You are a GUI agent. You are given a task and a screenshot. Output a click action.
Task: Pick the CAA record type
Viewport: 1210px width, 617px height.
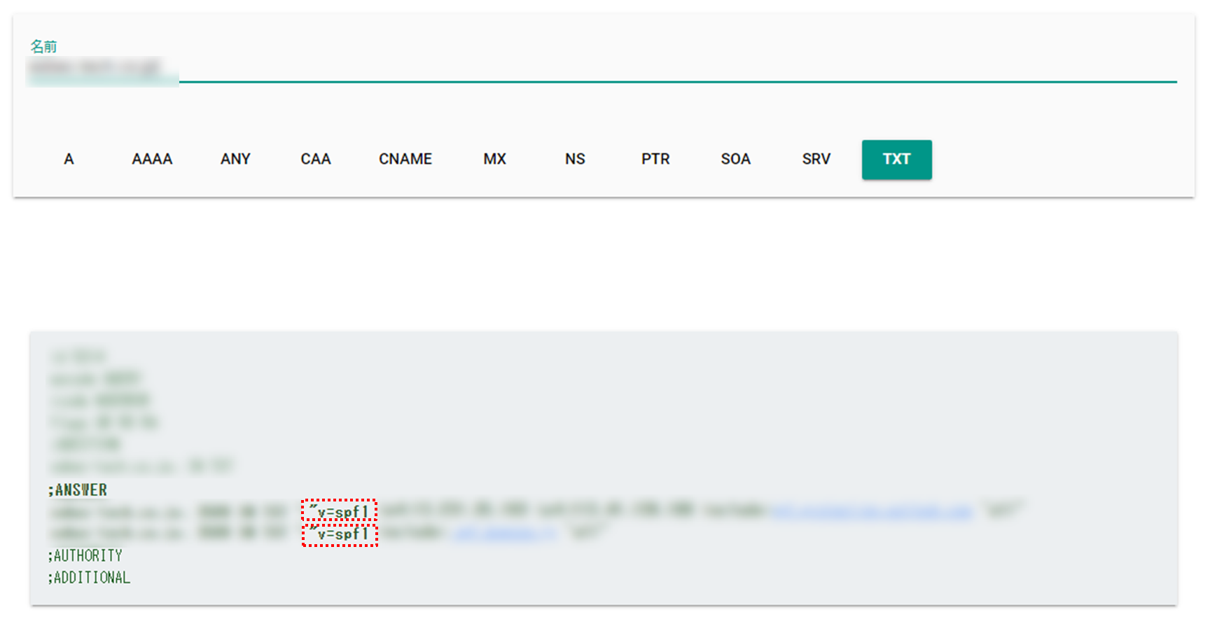pyautogui.click(x=316, y=160)
